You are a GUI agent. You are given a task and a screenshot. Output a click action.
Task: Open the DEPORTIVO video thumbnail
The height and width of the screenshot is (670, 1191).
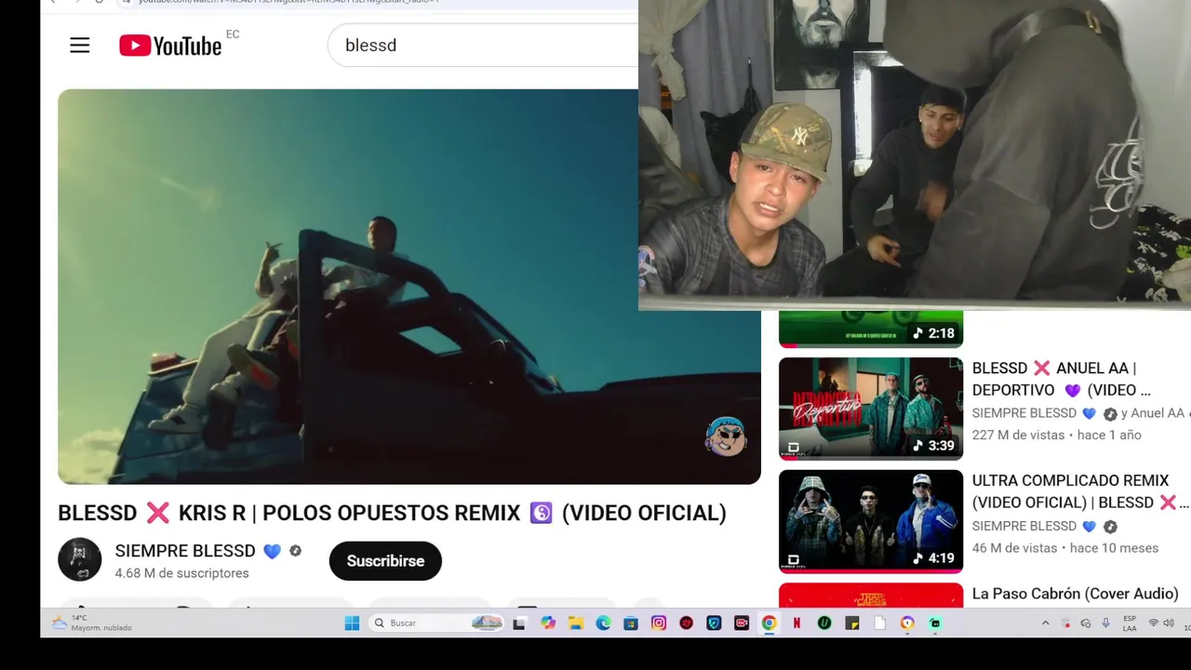point(871,409)
